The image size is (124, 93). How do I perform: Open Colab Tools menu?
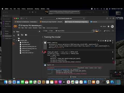(x=40, y=28)
